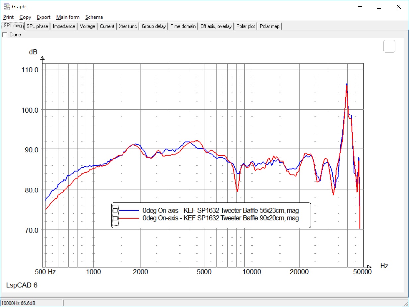
Task: Open the Xfer func tab
Action: (128, 26)
